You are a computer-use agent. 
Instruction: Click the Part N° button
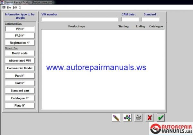(x=20, y=76)
